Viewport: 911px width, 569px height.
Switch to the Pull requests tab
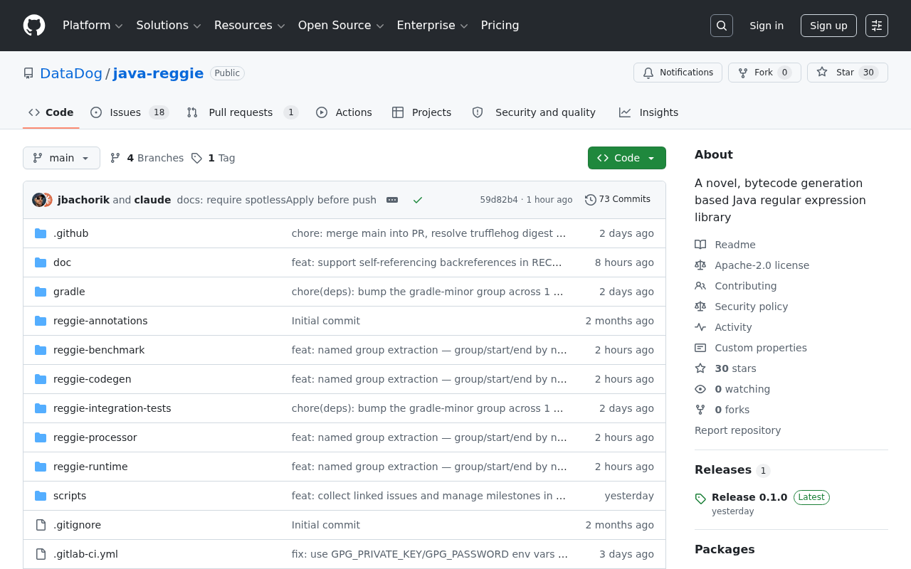(x=242, y=112)
